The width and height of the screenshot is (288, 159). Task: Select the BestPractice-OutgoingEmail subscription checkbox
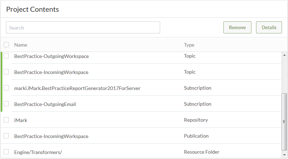pos(6,104)
